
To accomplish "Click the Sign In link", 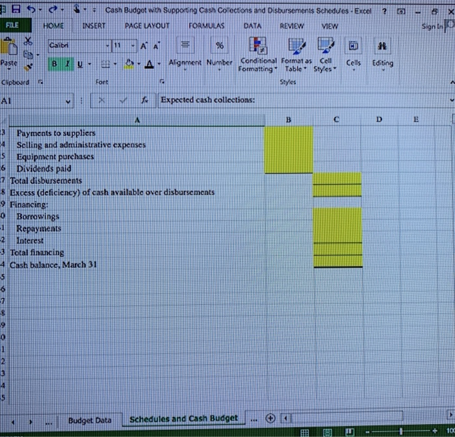I will 432,27.
